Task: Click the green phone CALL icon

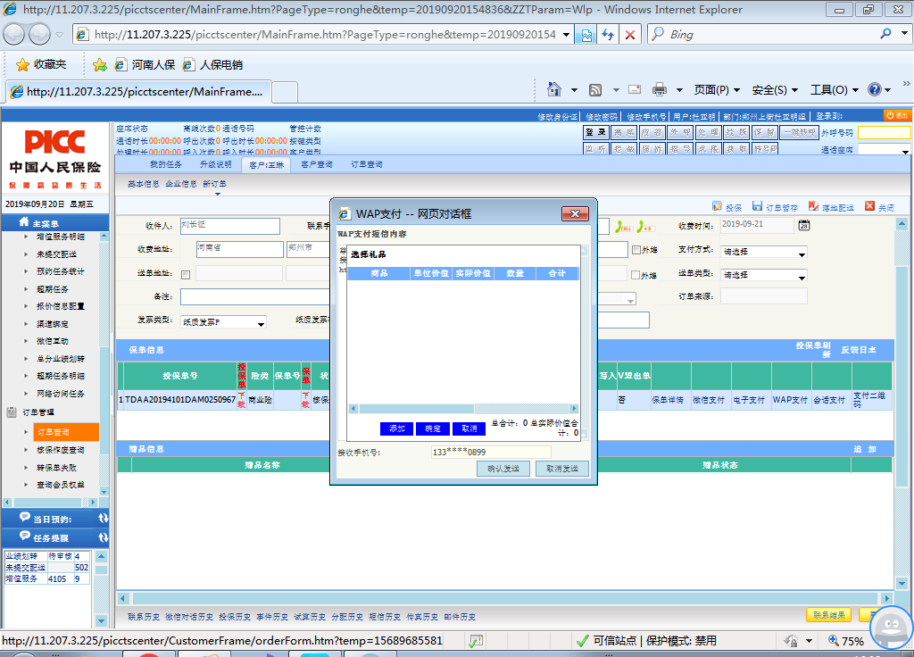Action: 625,226
